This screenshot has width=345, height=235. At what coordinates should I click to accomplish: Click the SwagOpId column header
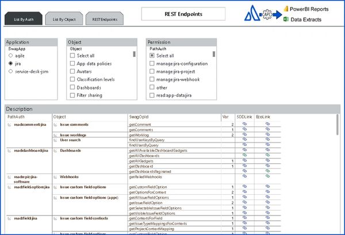[x=140, y=117]
